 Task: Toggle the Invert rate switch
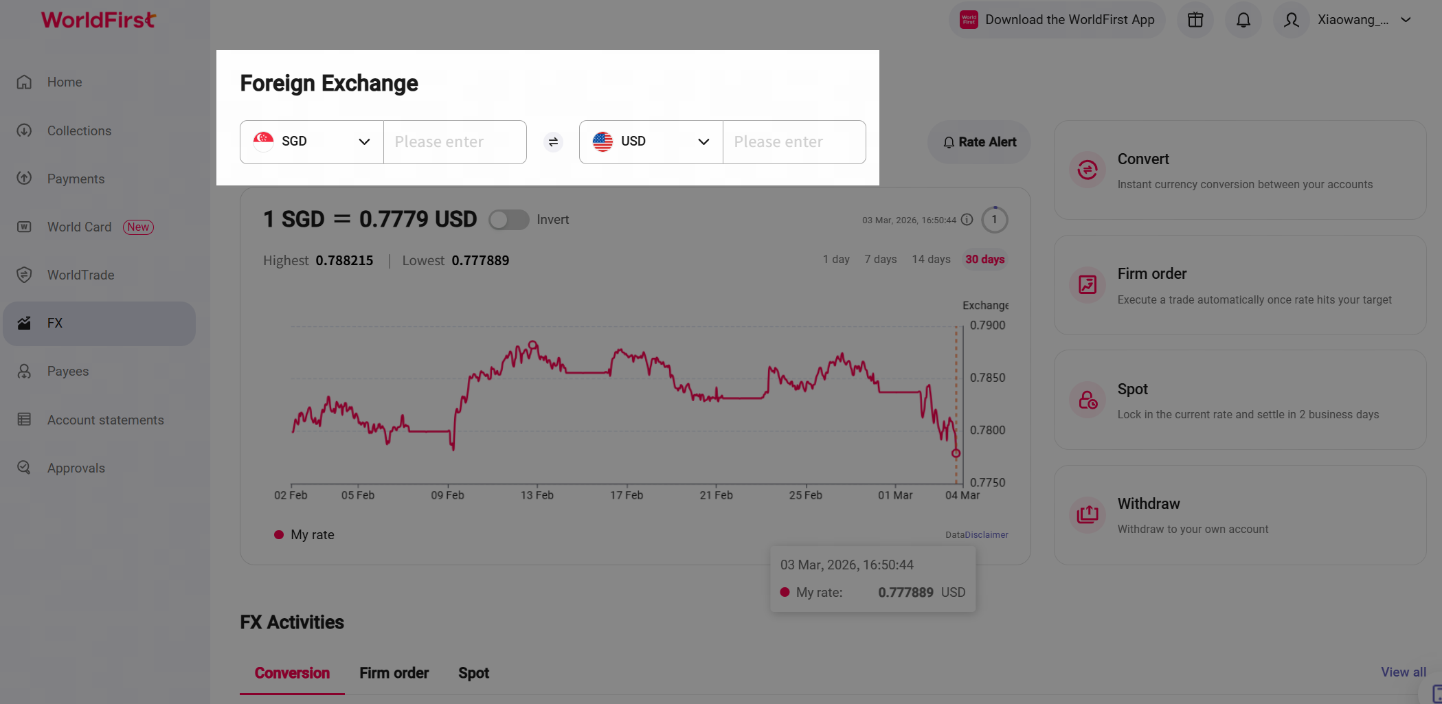(x=508, y=220)
